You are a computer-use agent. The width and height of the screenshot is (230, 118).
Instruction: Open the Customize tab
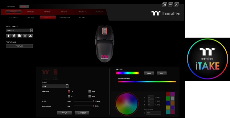point(13,18)
